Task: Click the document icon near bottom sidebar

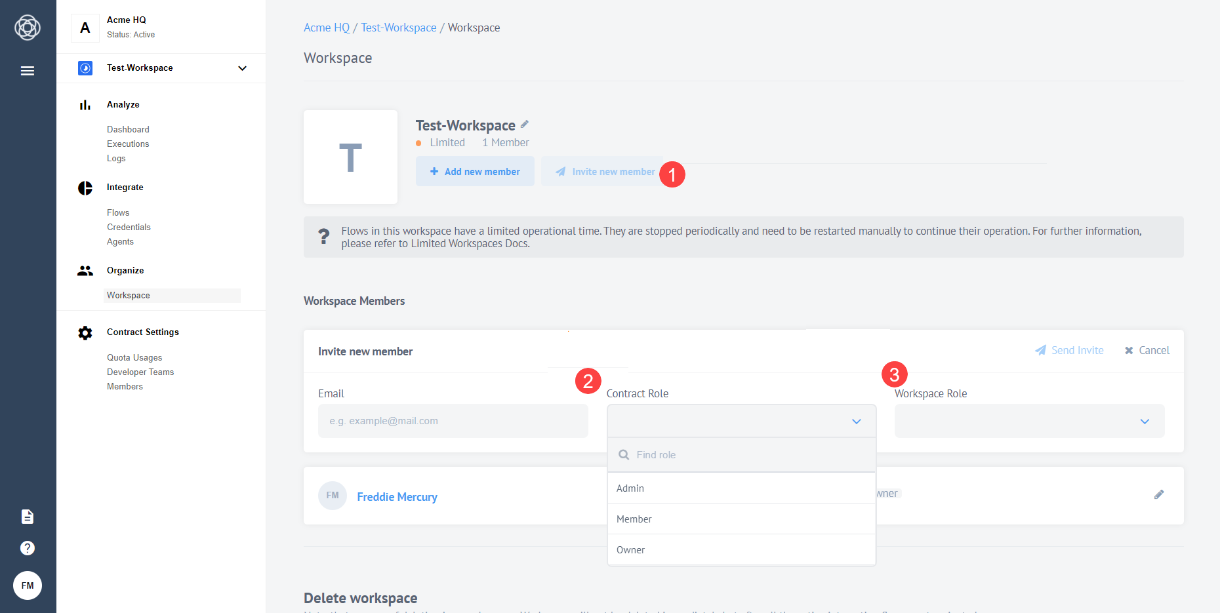Action: 27,516
